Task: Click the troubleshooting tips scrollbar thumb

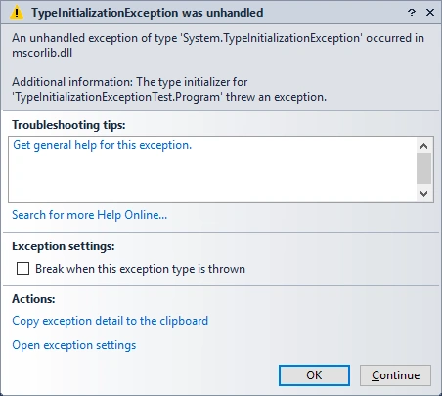Action: [x=423, y=168]
